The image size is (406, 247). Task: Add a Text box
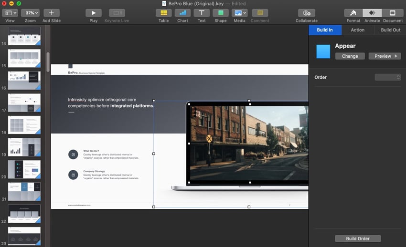202,13
